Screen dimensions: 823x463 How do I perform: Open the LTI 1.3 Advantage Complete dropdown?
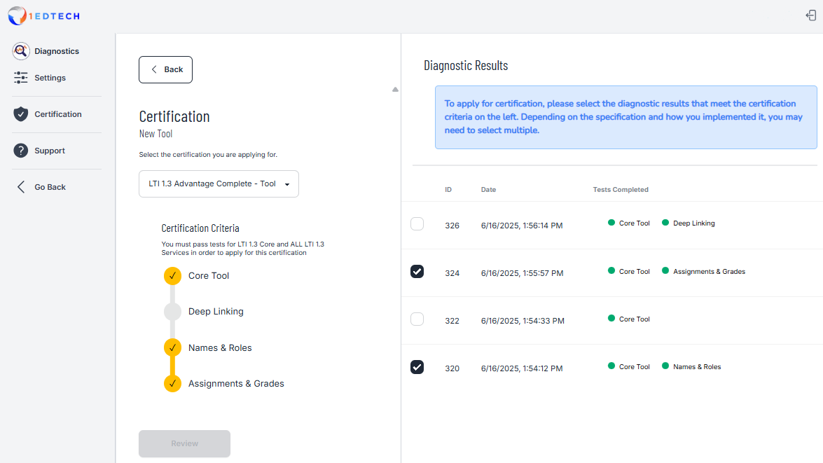(x=218, y=184)
